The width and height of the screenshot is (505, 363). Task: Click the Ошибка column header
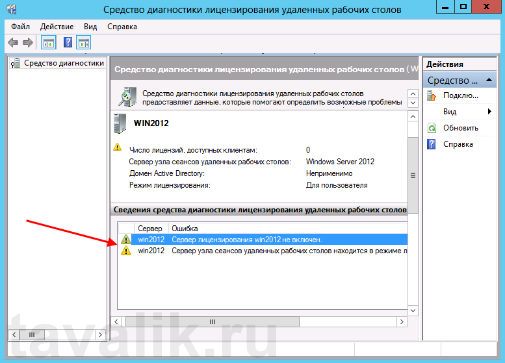[x=185, y=229]
